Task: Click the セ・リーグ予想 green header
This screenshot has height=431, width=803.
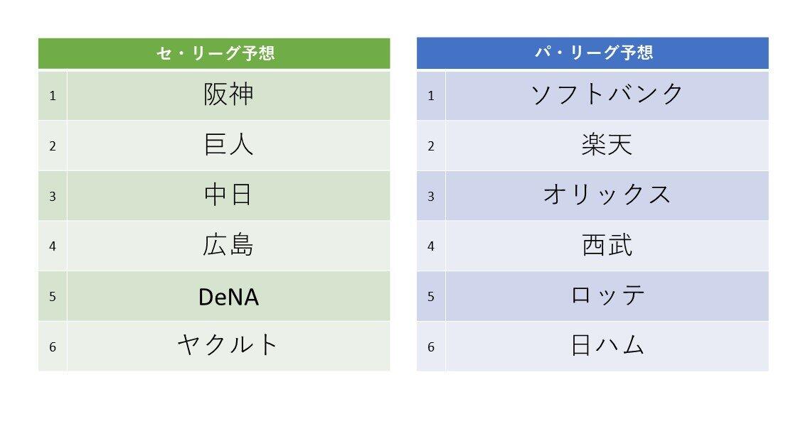Action: (x=214, y=53)
